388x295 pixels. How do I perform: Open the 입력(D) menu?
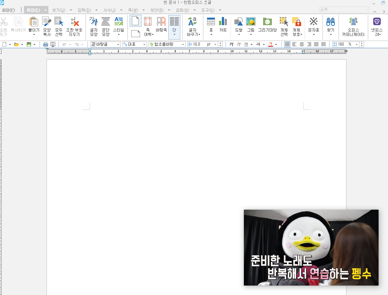pos(84,10)
